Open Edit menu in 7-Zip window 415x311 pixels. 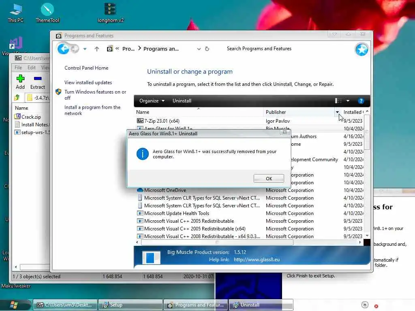pos(31,68)
